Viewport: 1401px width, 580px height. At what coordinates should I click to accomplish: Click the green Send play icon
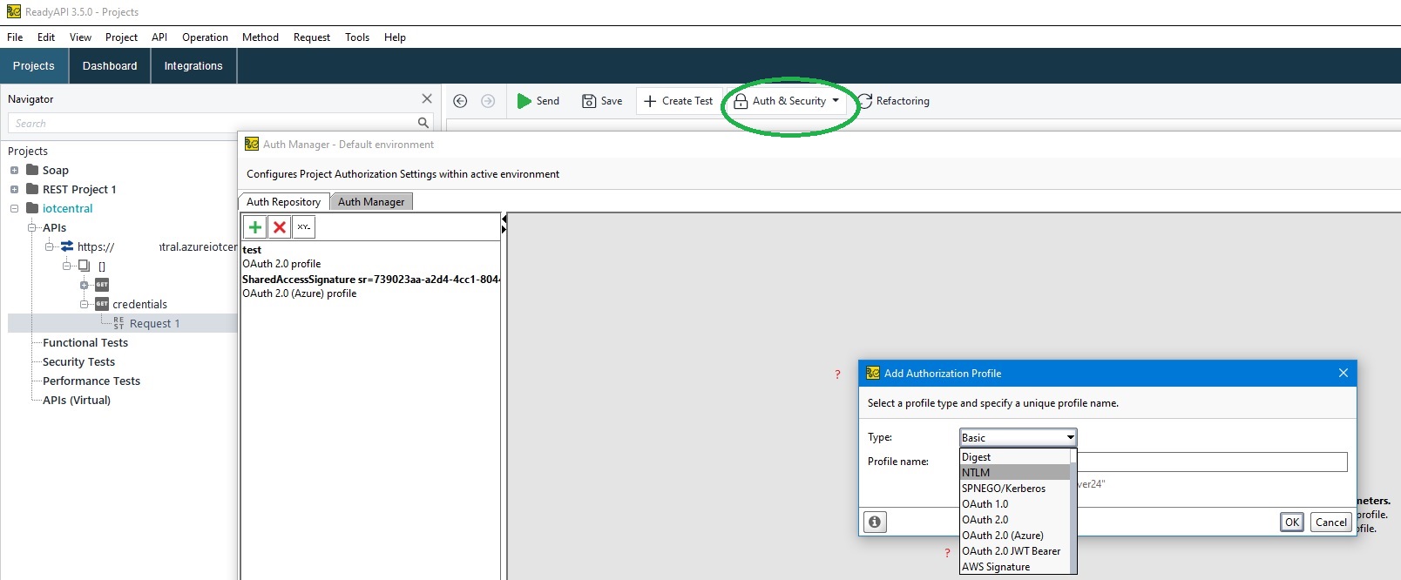[524, 101]
